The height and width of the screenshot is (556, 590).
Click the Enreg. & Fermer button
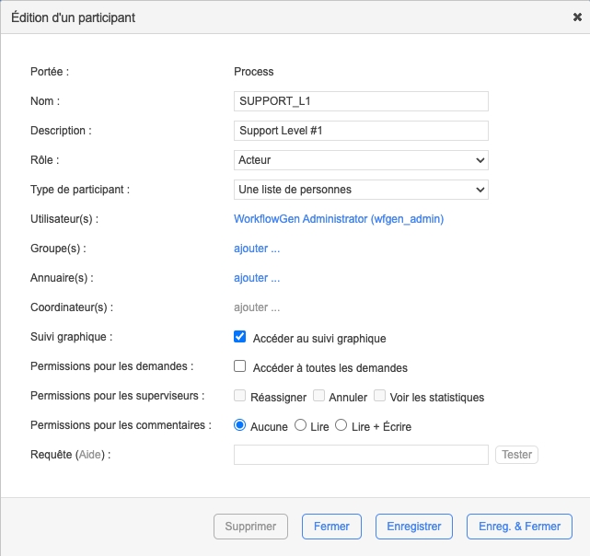tap(519, 527)
